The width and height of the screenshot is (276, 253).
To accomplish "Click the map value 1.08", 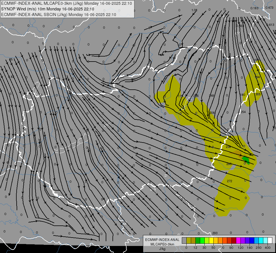I will [x=194, y=10].
